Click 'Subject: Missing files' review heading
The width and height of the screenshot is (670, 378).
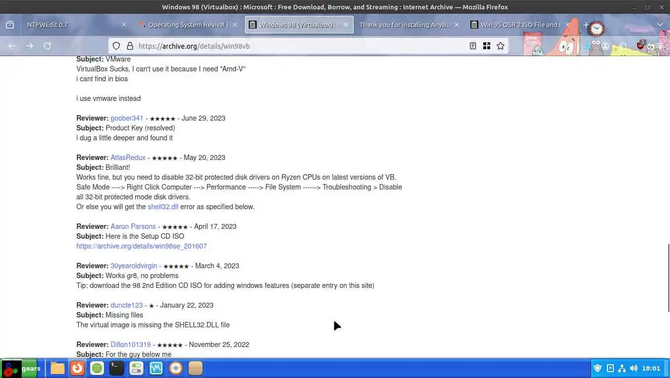click(109, 315)
